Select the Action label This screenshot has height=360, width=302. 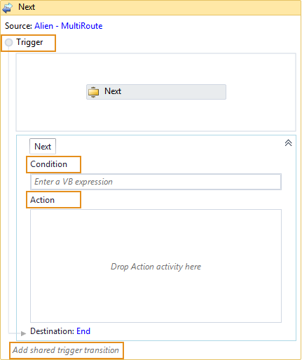click(x=42, y=200)
